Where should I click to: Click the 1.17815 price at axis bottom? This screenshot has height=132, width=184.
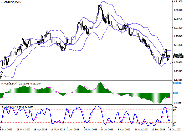[178, 80]
